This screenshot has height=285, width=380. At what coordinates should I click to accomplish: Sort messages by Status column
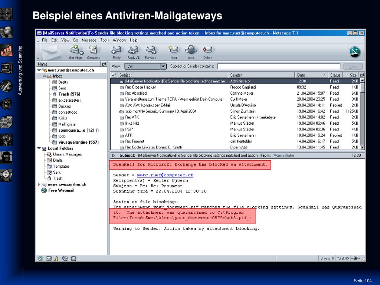click(x=335, y=75)
